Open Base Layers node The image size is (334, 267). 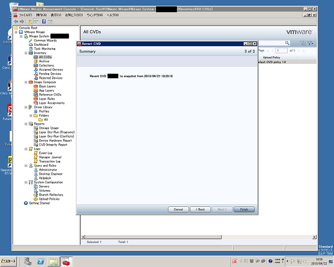pos(47,86)
